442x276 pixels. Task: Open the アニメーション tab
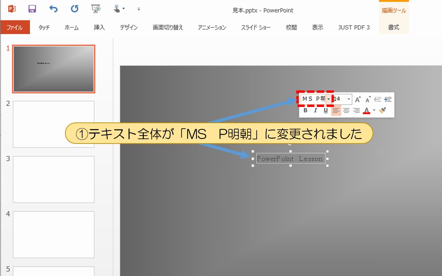212,28
